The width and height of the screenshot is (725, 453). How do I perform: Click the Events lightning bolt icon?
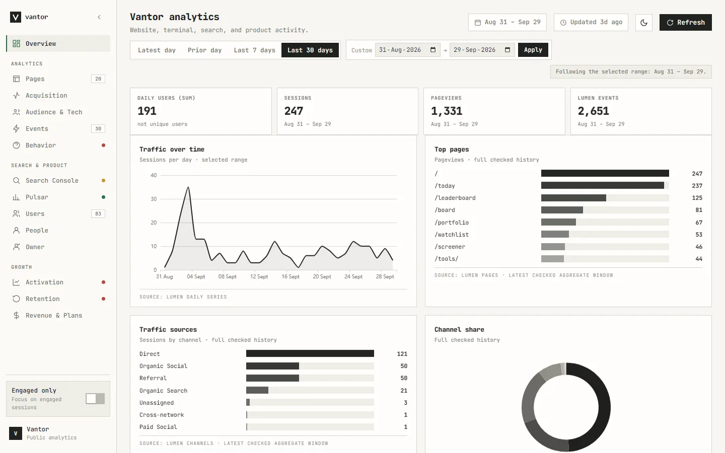(17, 129)
